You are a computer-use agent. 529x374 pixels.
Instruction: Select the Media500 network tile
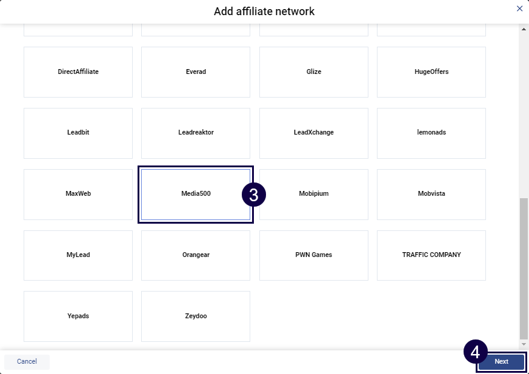point(196,194)
